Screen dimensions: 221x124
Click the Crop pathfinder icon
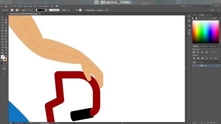click(207, 58)
